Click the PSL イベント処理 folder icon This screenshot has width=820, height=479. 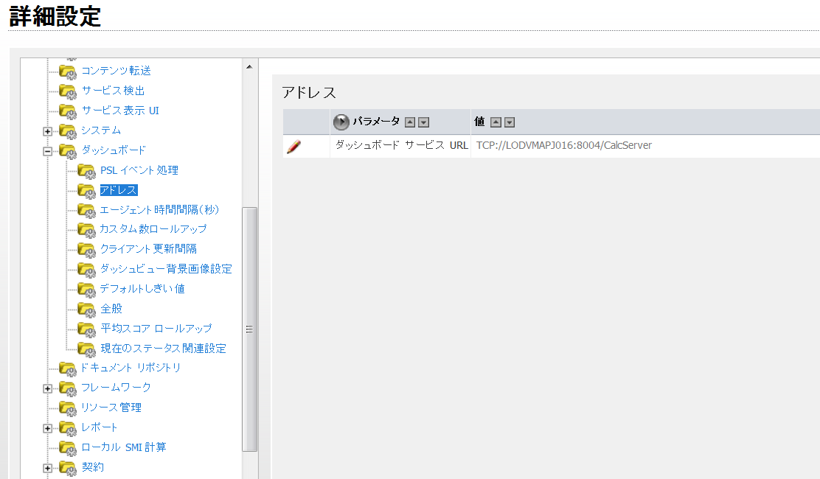pyautogui.click(x=86, y=170)
